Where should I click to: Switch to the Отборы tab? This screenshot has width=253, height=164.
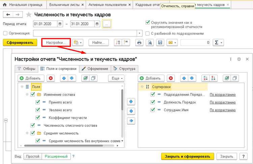pos(26,69)
